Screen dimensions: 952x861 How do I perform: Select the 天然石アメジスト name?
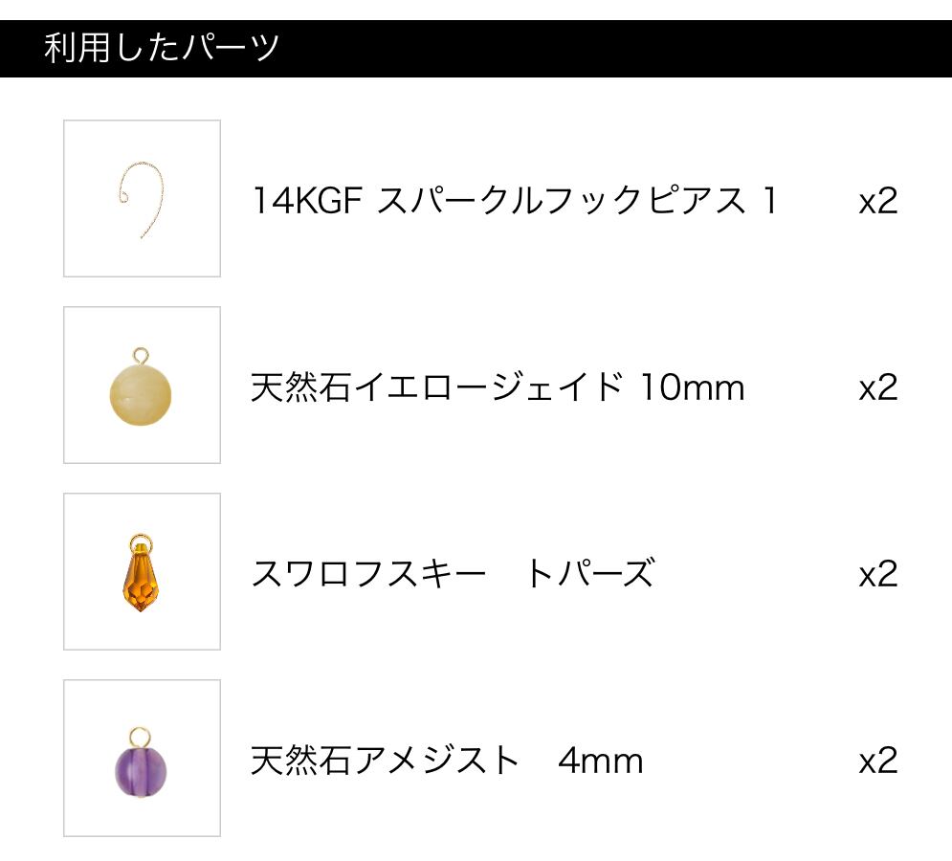click(x=385, y=761)
